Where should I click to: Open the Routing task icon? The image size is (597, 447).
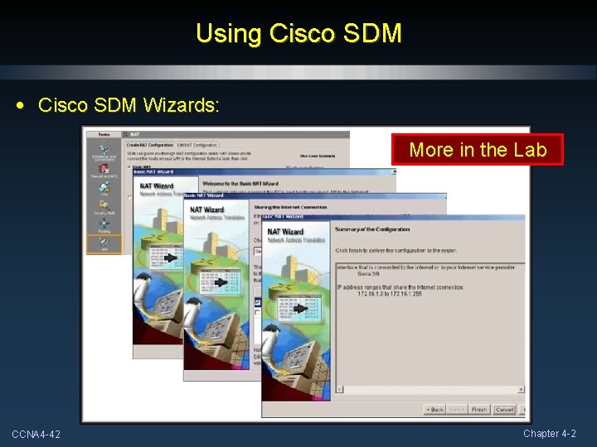point(104,225)
